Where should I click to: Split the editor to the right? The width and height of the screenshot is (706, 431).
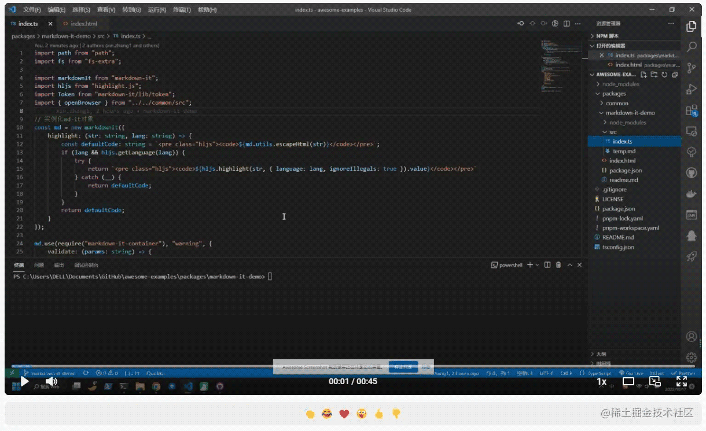(567, 24)
